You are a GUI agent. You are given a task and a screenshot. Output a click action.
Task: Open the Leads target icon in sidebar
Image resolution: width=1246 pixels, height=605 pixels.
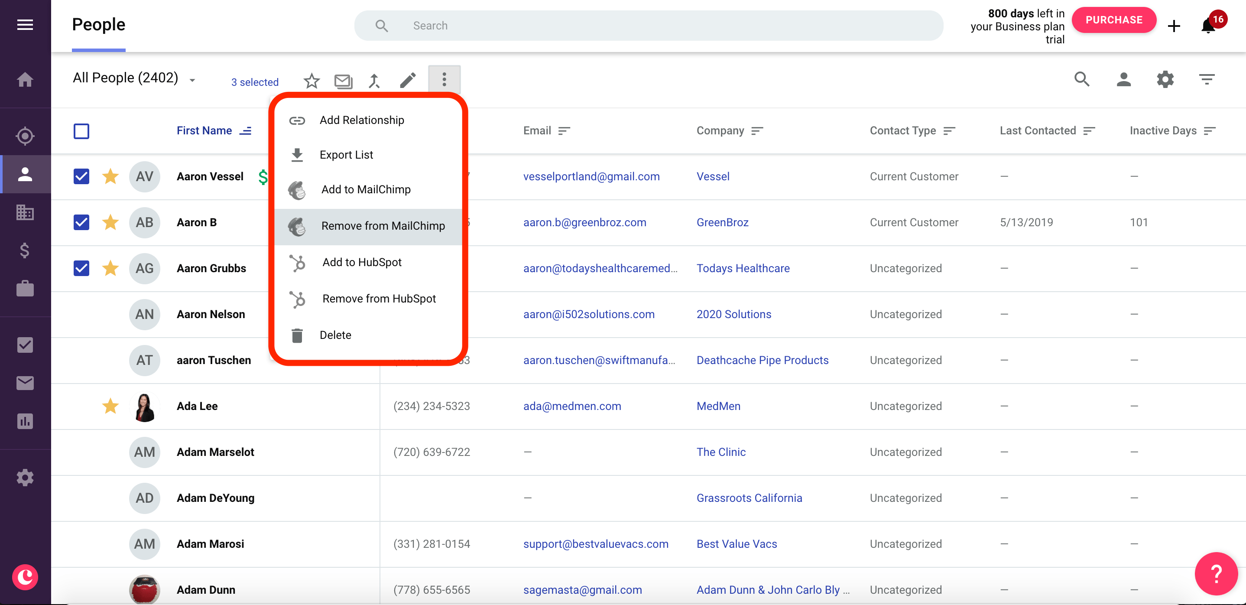coord(25,136)
